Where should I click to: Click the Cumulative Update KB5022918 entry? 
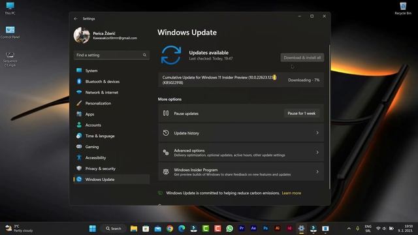coord(241,80)
